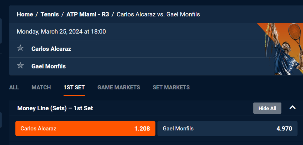Go to the GAME MARKETS tab
Screen dimensions: 303x145
coord(119,87)
